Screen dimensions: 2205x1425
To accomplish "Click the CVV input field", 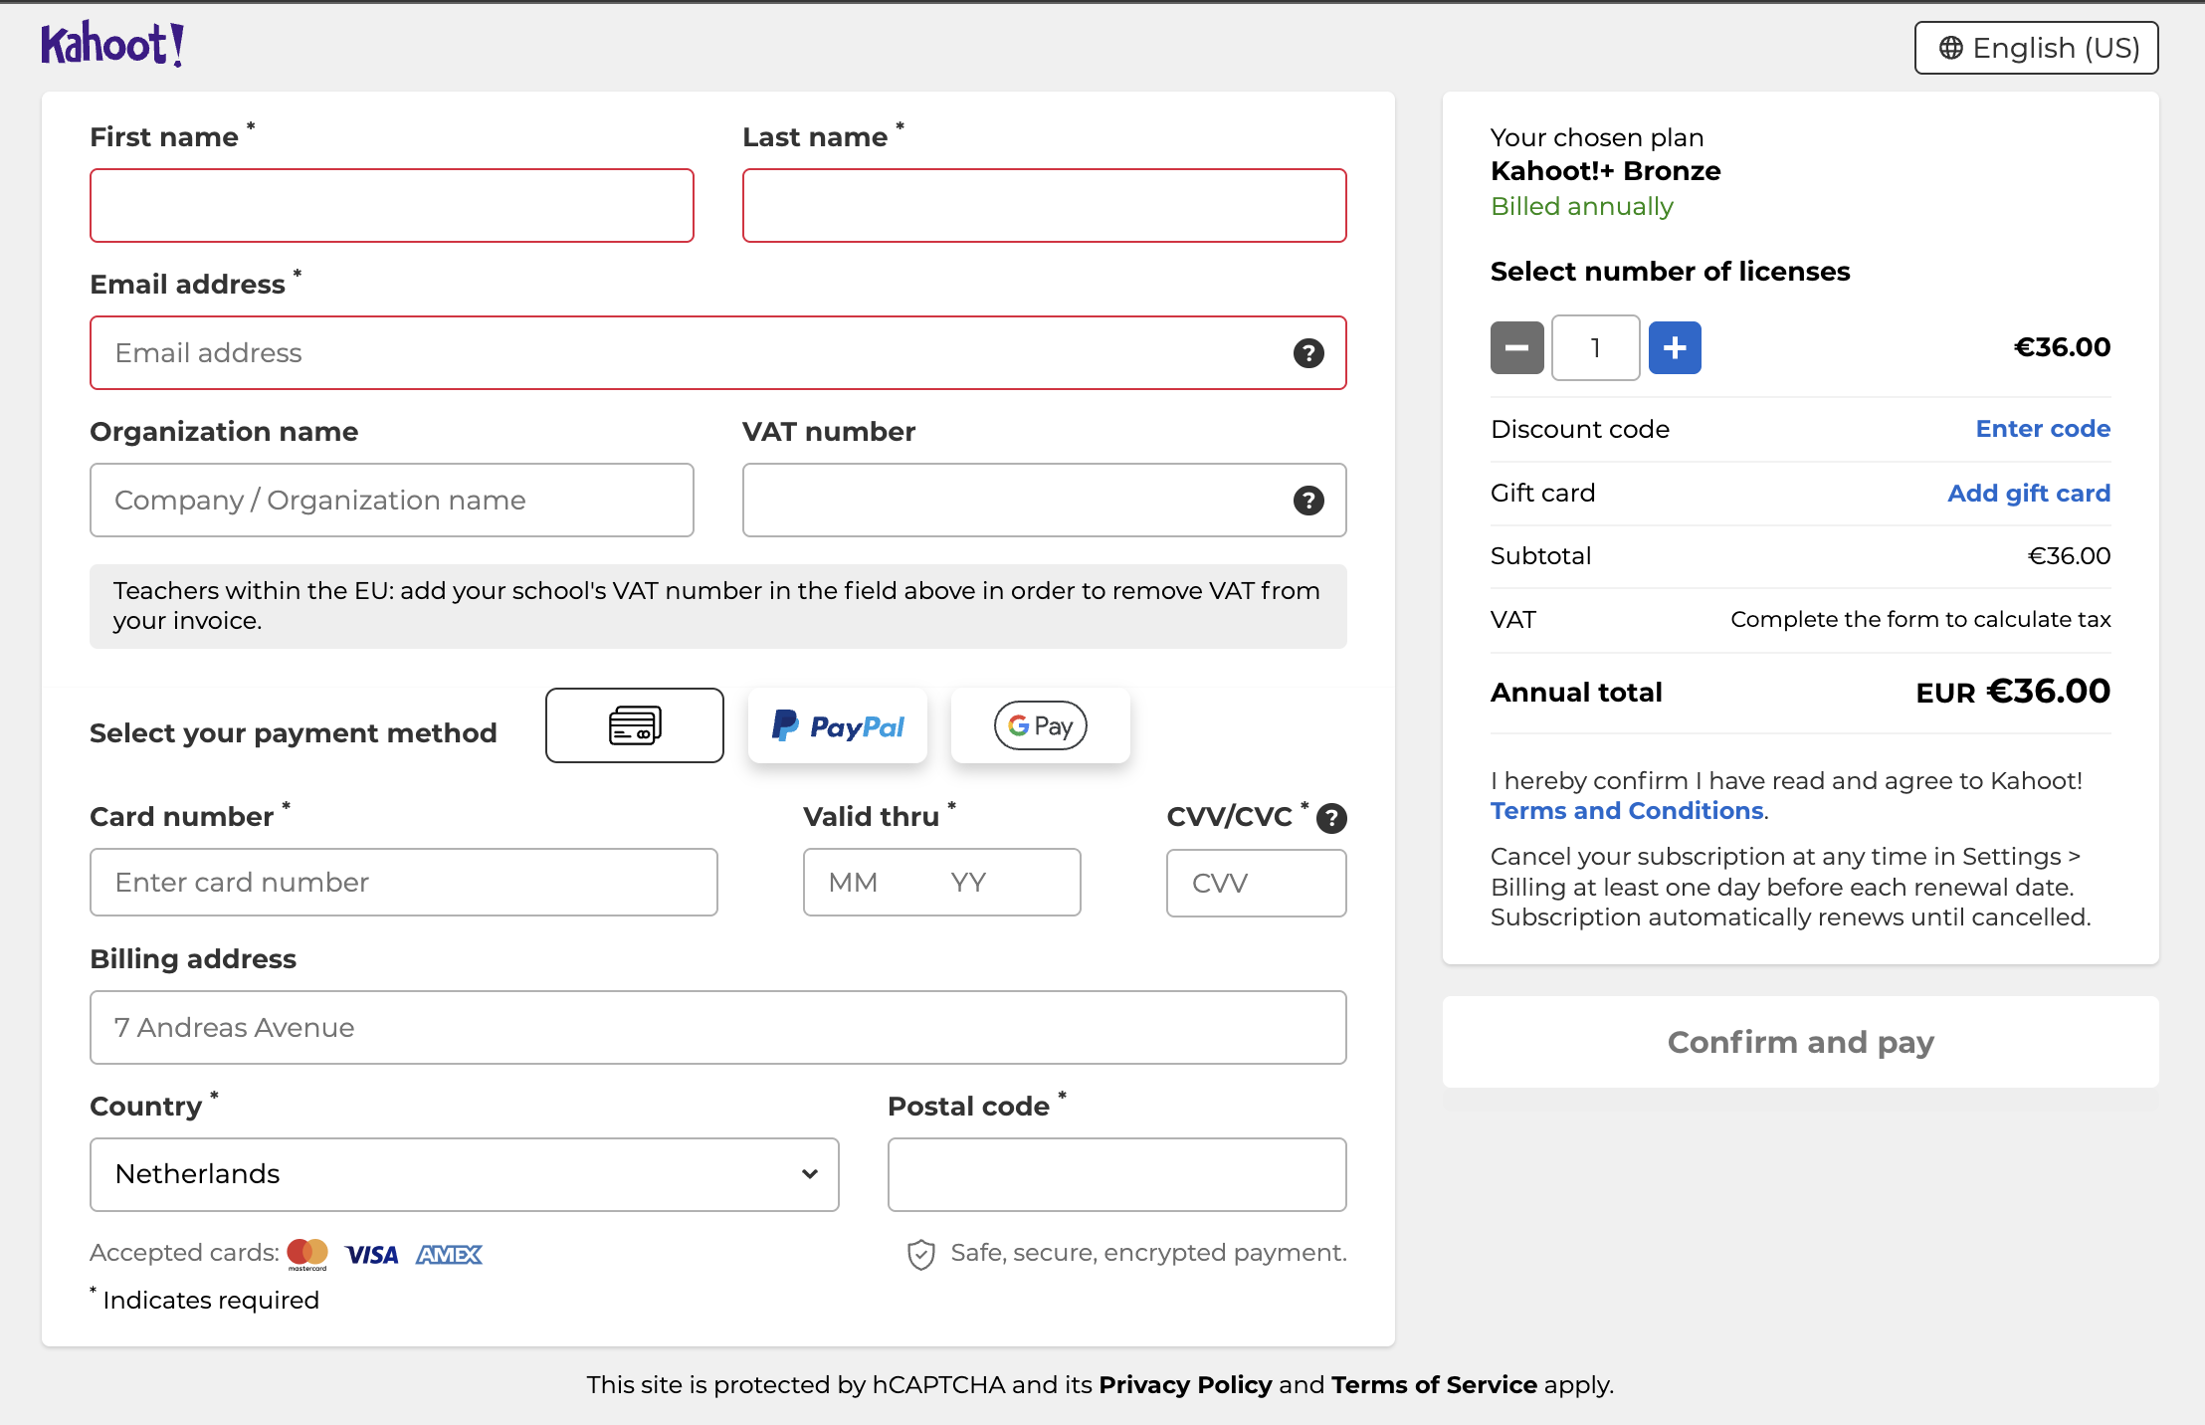I will click(1257, 883).
